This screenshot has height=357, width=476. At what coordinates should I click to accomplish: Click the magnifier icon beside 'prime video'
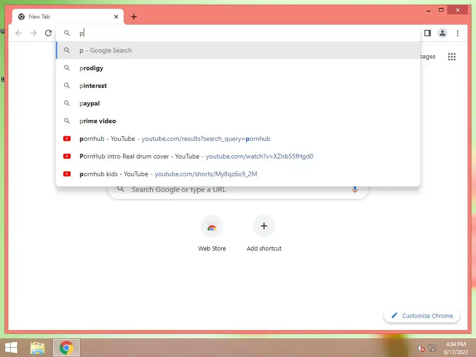[67, 121]
